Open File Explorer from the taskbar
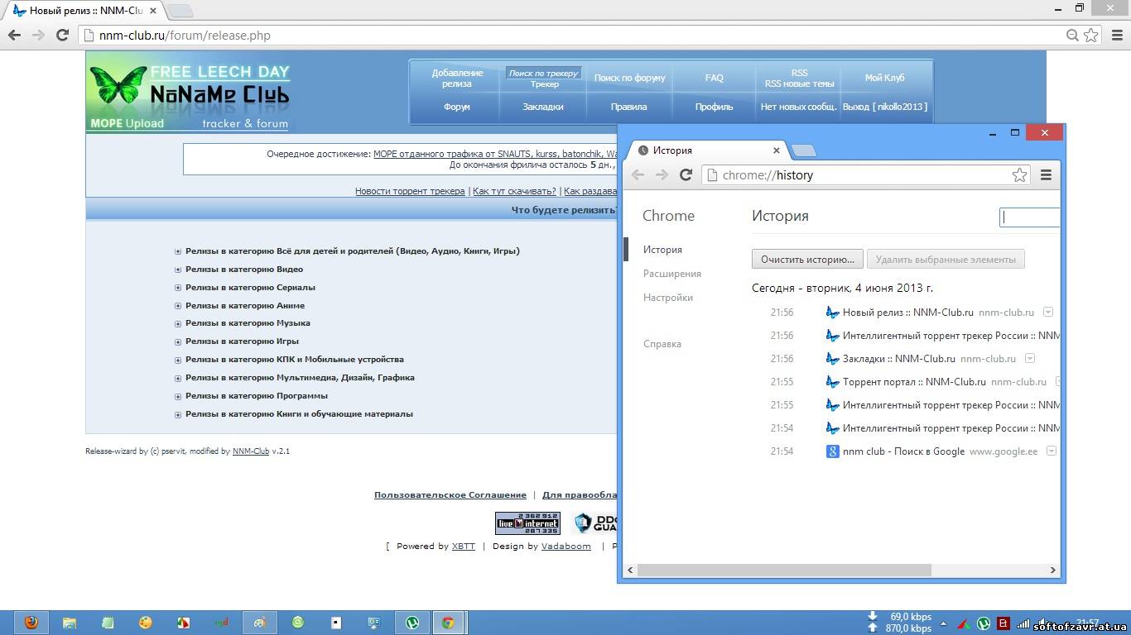 [70, 623]
